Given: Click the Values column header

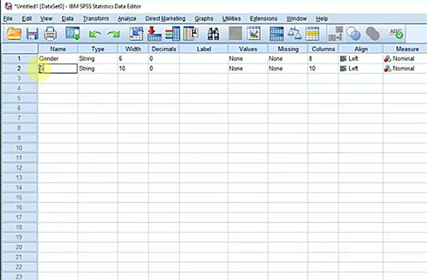Looking at the screenshot, I should coord(248,49).
